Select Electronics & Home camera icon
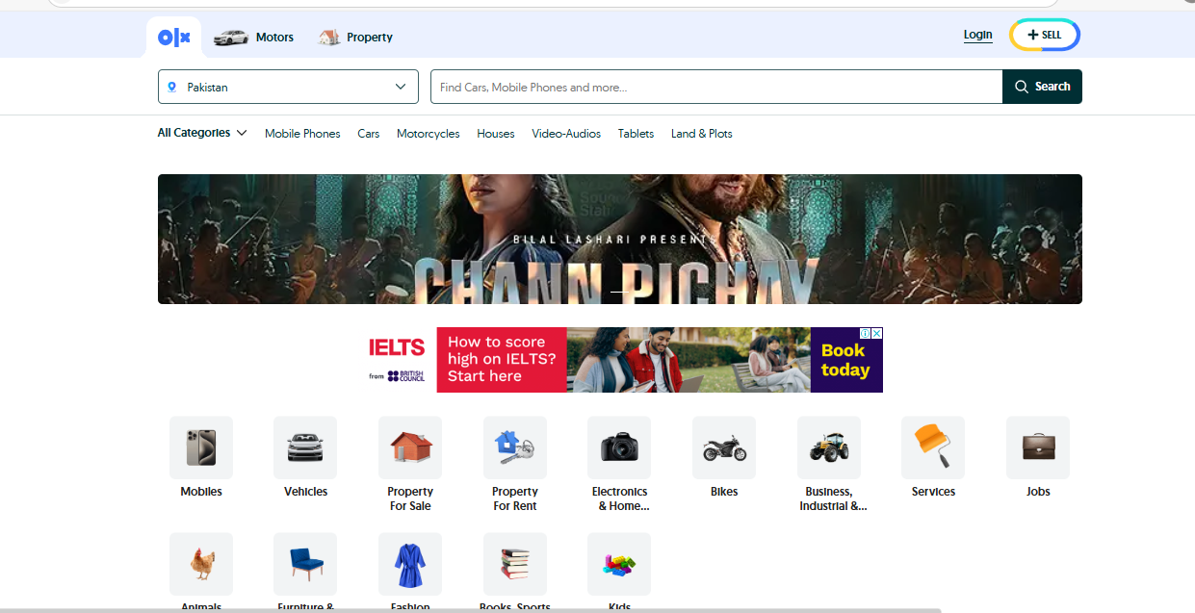The height and width of the screenshot is (613, 1195). pyautogui.click(x=619, y=447)
